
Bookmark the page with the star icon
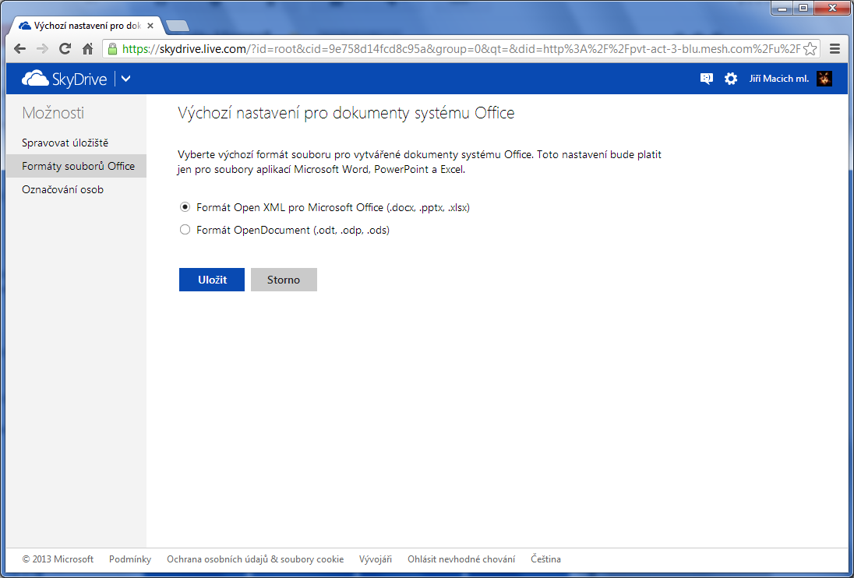click(810, 49)
